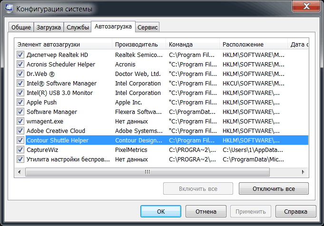Viewport: 324px width, 226px height.
Task: Toggle the Dr.Web startup checkbox
Action: pos(20,74)
